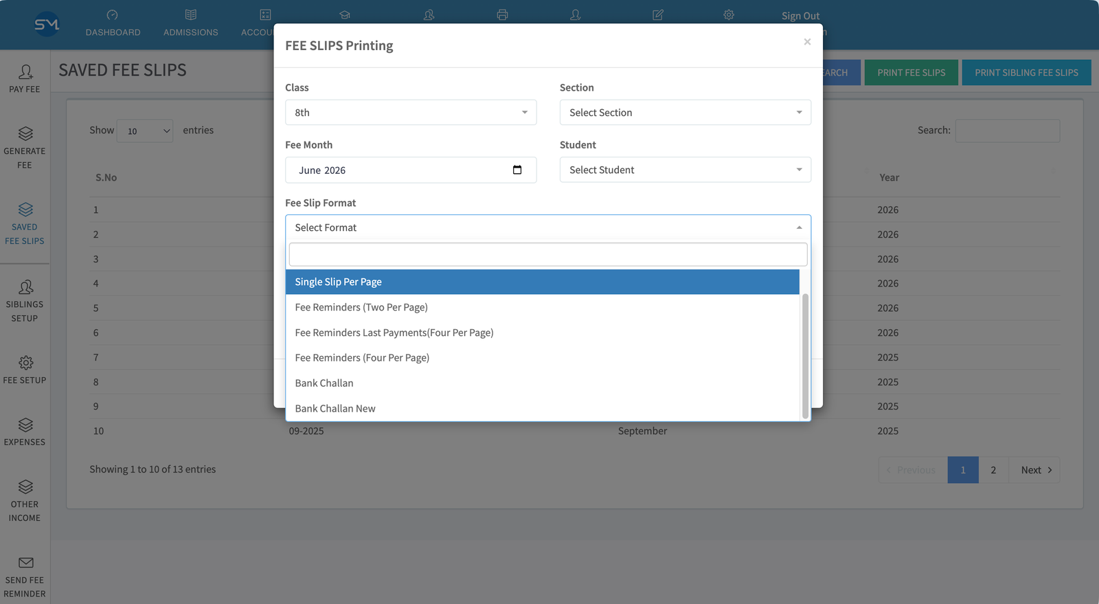The width and height of the screenshot is (1099, 604).
Task: Choose Fee Reminders (Four Per Page)
Action: click(x=543, y=358)
